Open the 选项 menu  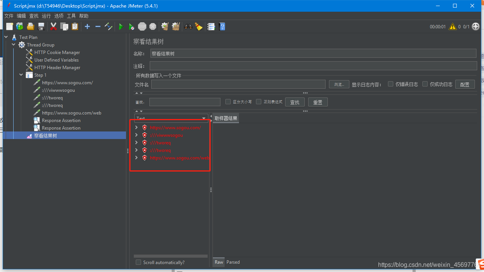pyautogui.click(x=59, y=16)
